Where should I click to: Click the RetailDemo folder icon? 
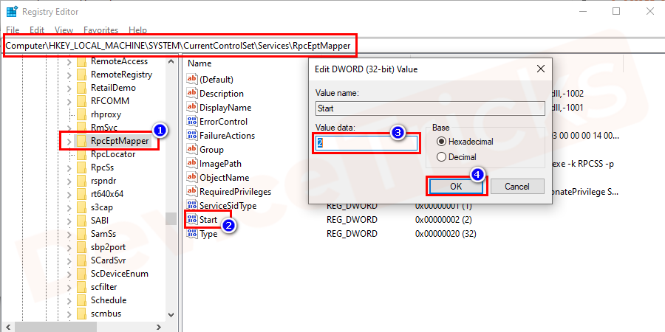81,88
